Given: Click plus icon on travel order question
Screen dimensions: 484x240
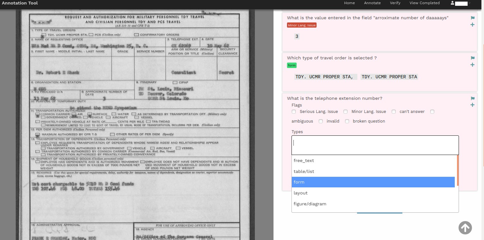Looking at the screenshot, I should [472, 65].
